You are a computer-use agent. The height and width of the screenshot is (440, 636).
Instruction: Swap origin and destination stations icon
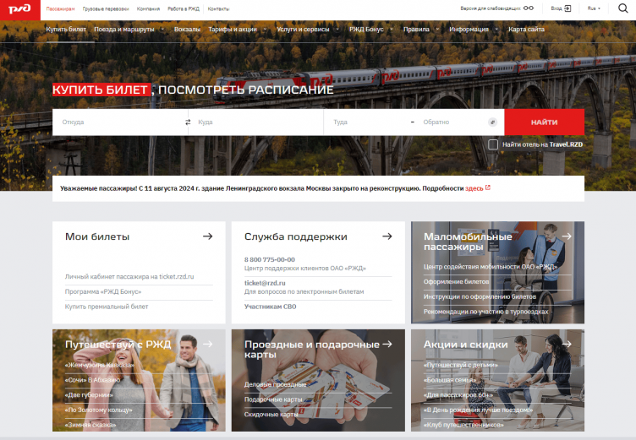[x=188, y=122]
